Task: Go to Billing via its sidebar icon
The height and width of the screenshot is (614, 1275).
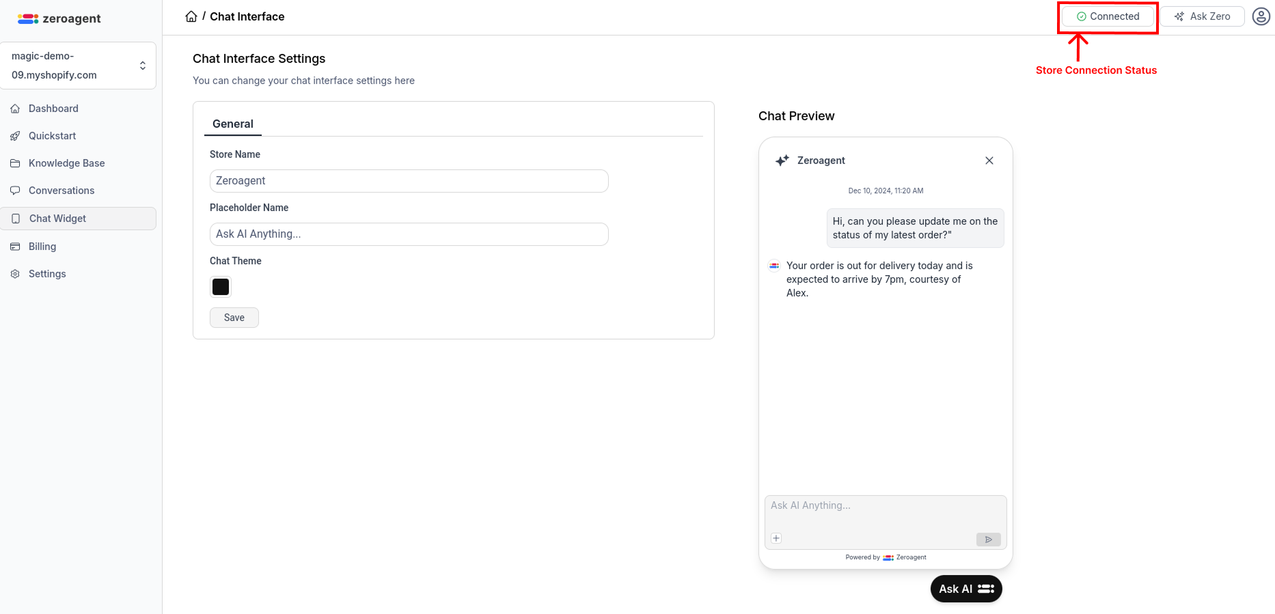Action: pyautogui.click(x=15, y=246)
